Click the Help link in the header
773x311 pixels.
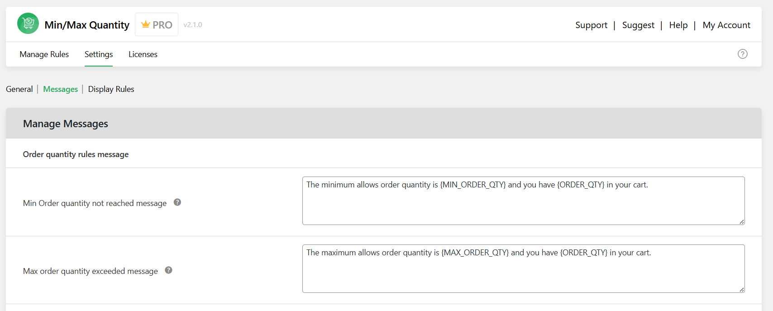pos(678,25)
